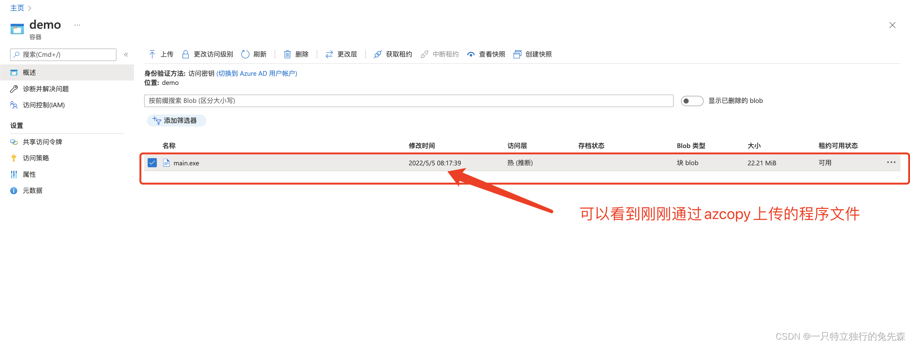Open the row ellipsis menu for main.exe
910x344 pixels.
(x=891, y=163)
